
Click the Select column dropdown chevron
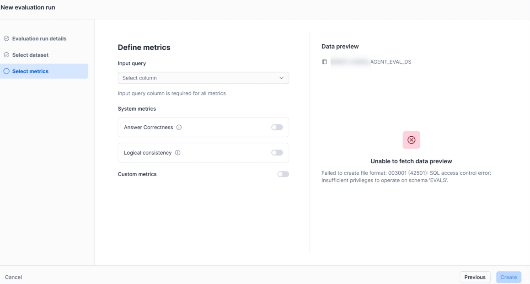[281, 78]
